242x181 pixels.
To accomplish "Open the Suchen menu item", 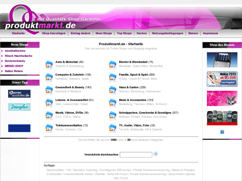I will [x=142, y=33].
